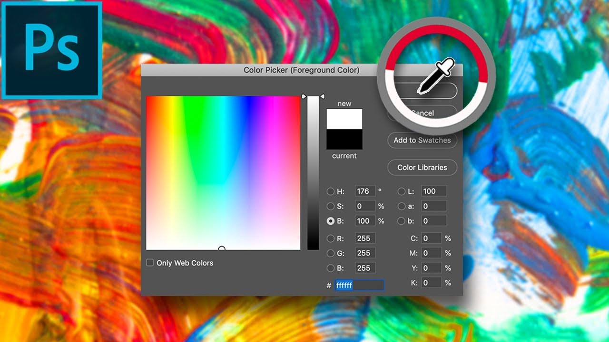Select the G green radio button

click(x=330, y=253)
